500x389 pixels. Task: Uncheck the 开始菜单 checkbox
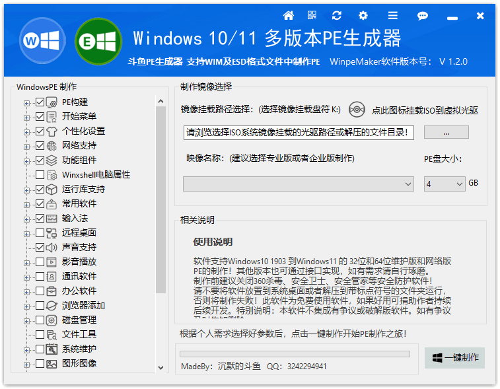(x=40, y=117)
